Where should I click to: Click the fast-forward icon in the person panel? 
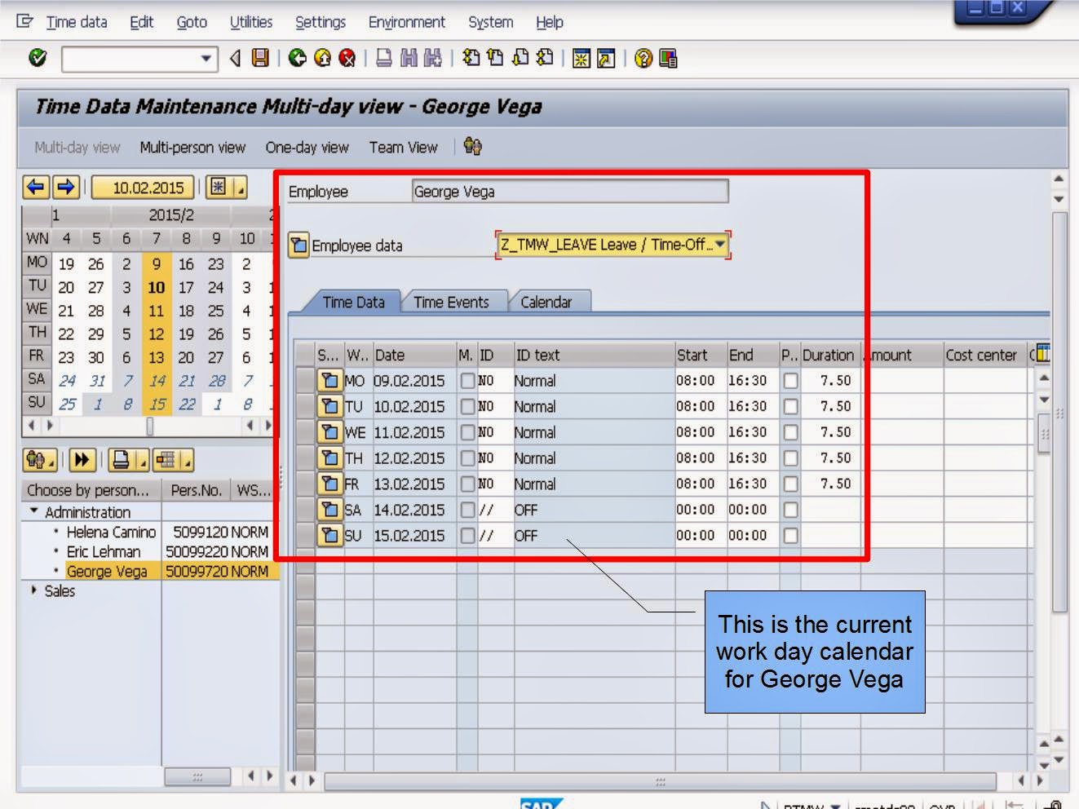coord(82,460)
